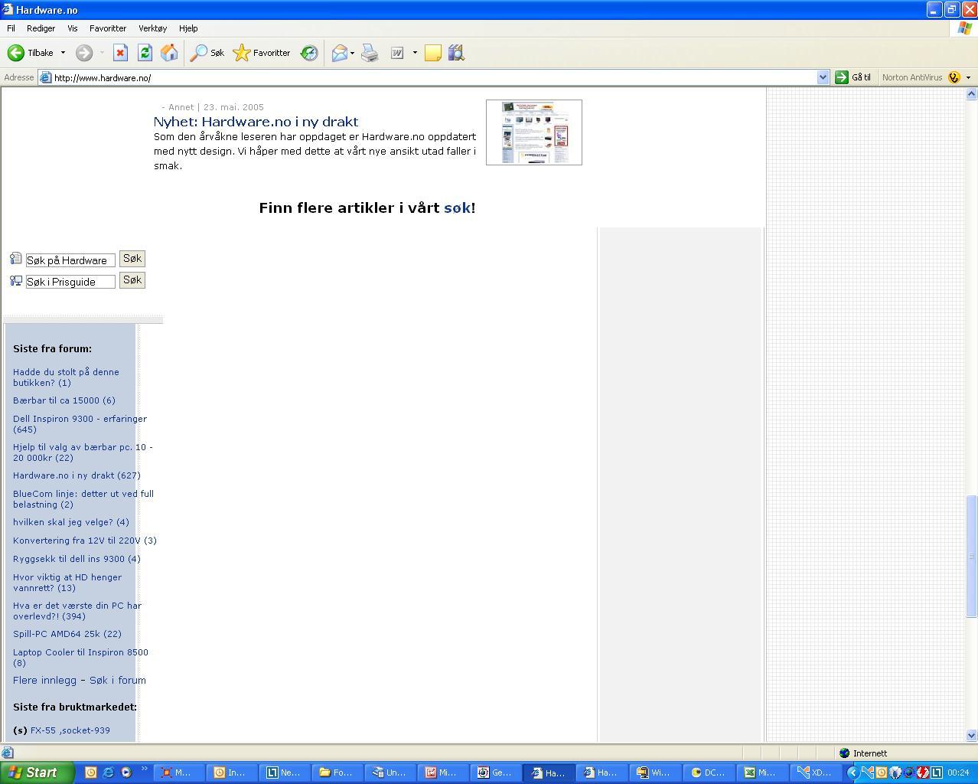Image resolution: width=978 pixels, height=784 pixels.
Task: Open the Verktøy menu
Action: tap(152, 28)
